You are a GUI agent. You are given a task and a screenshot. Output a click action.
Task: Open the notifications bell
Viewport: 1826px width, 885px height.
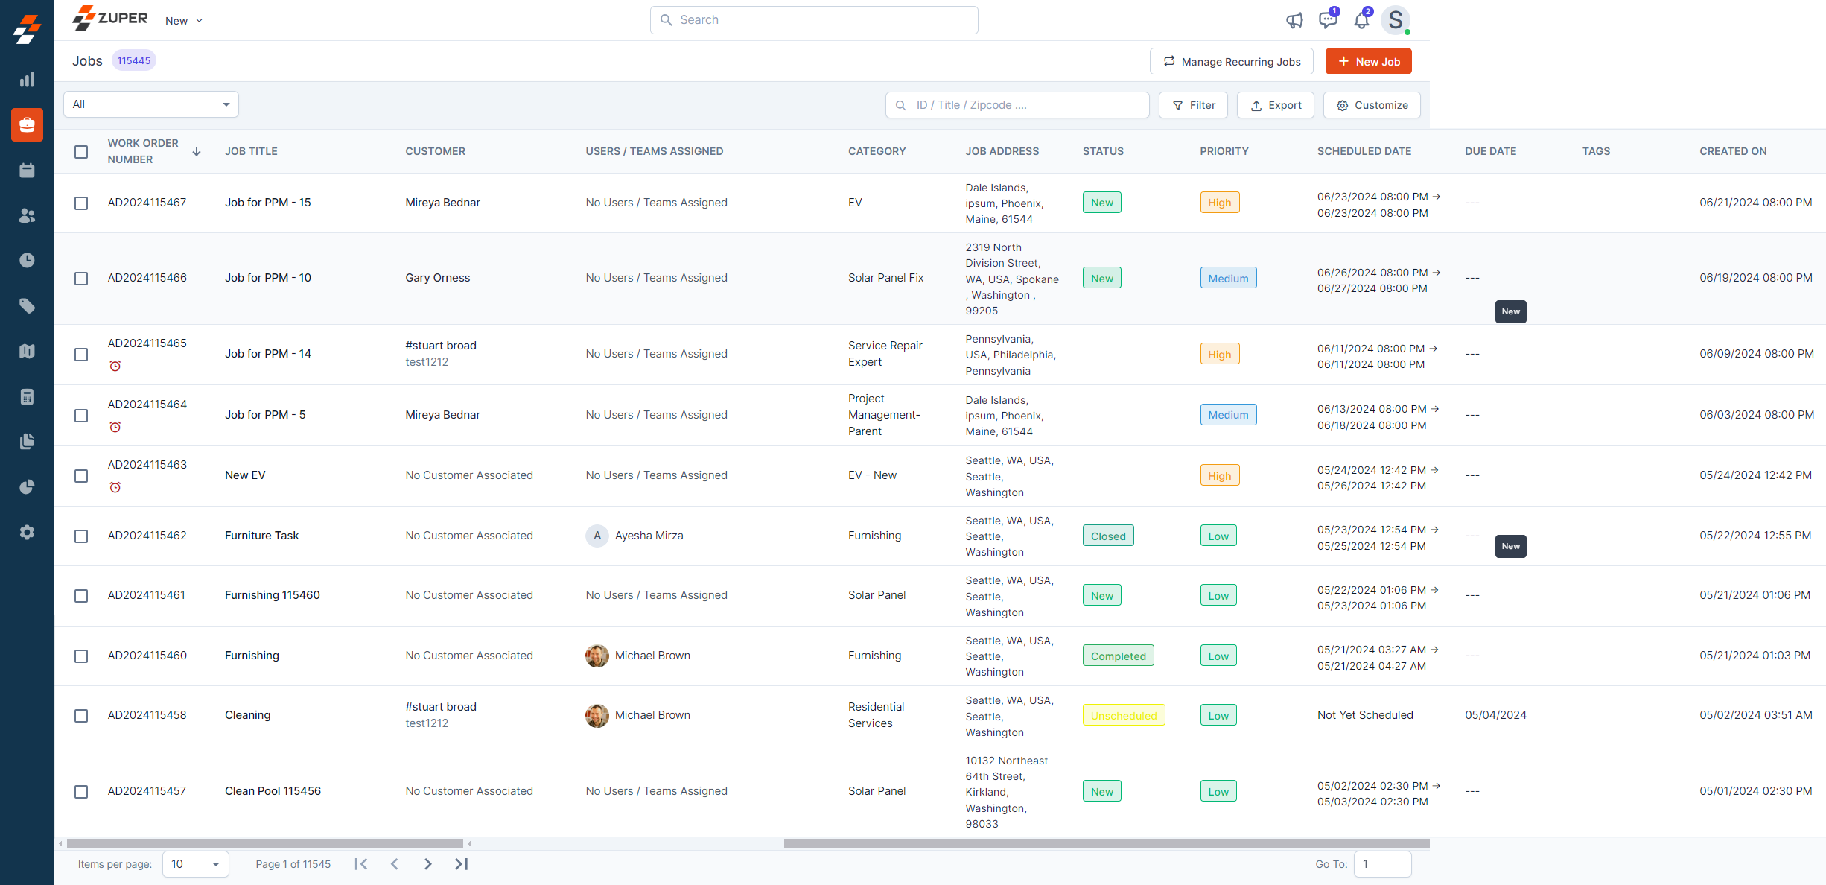1361,20
